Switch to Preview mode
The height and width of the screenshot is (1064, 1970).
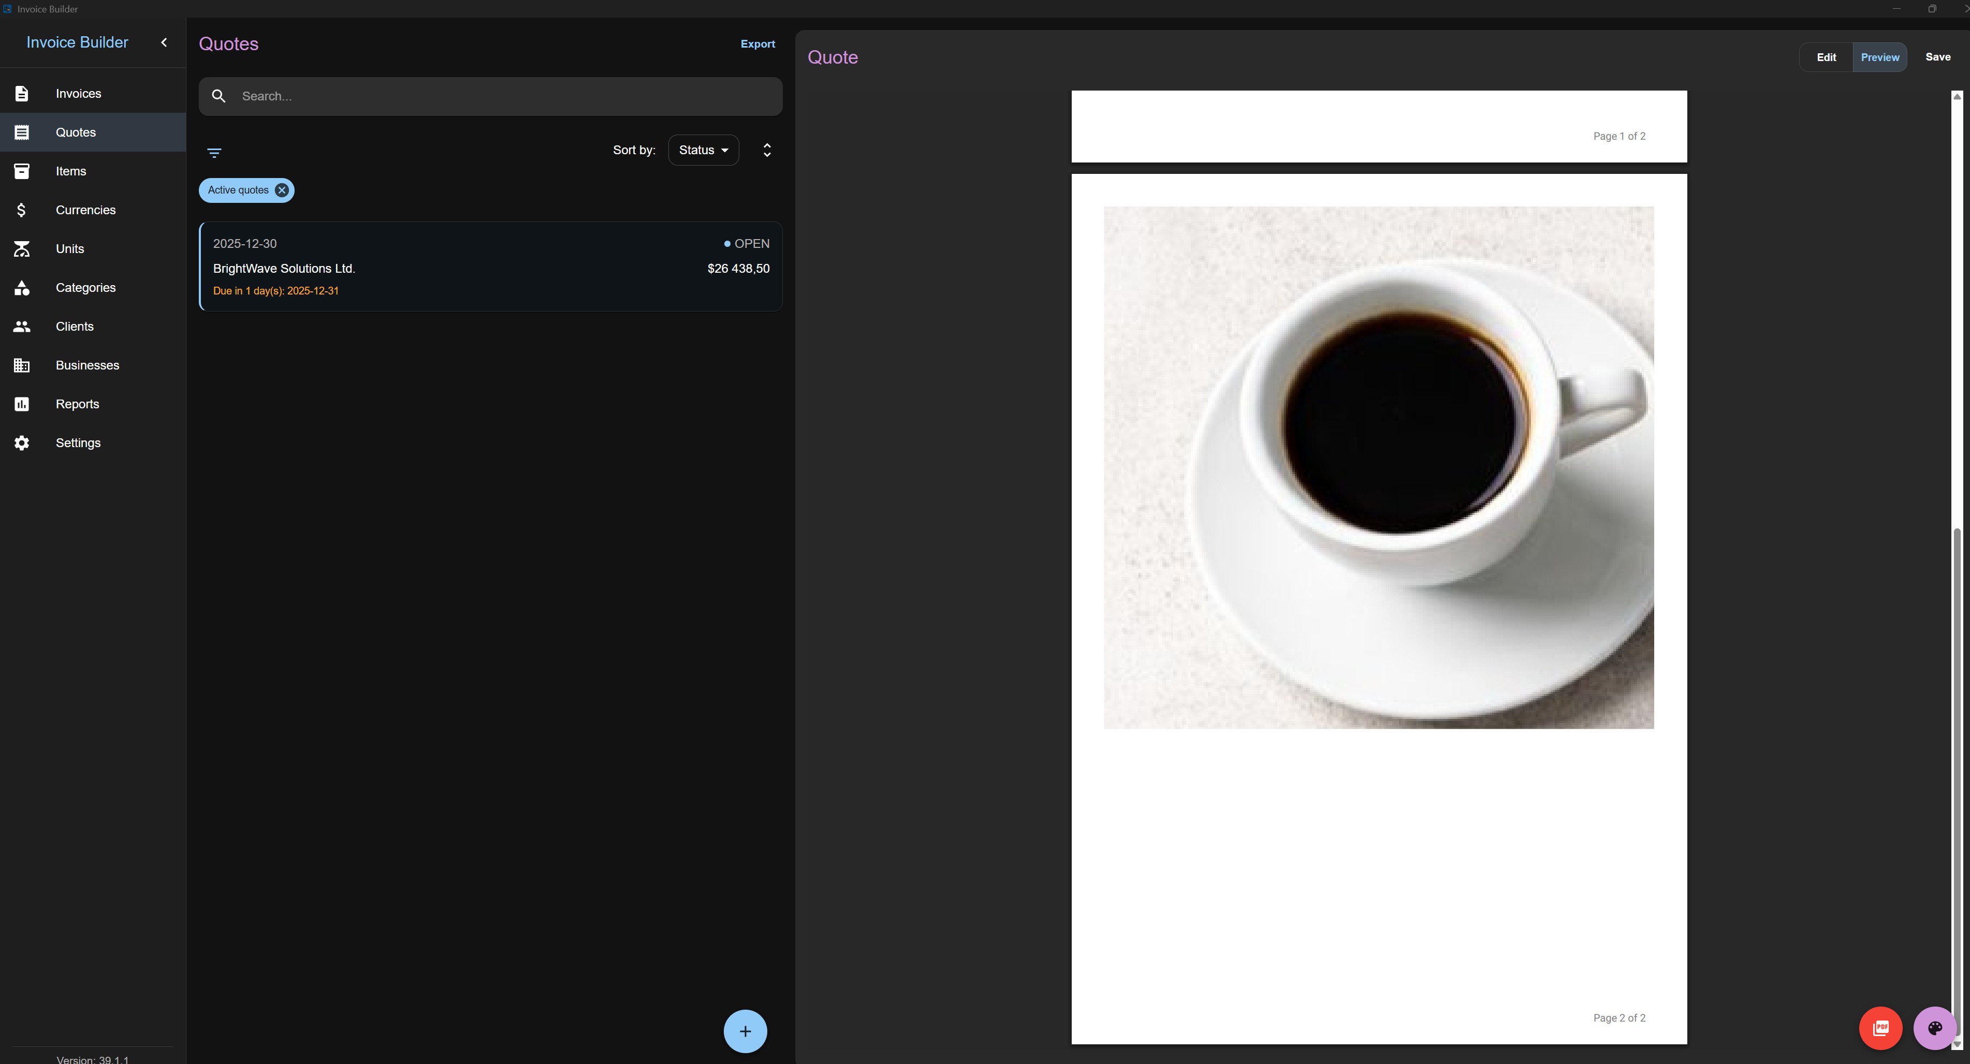point(1880,57)
